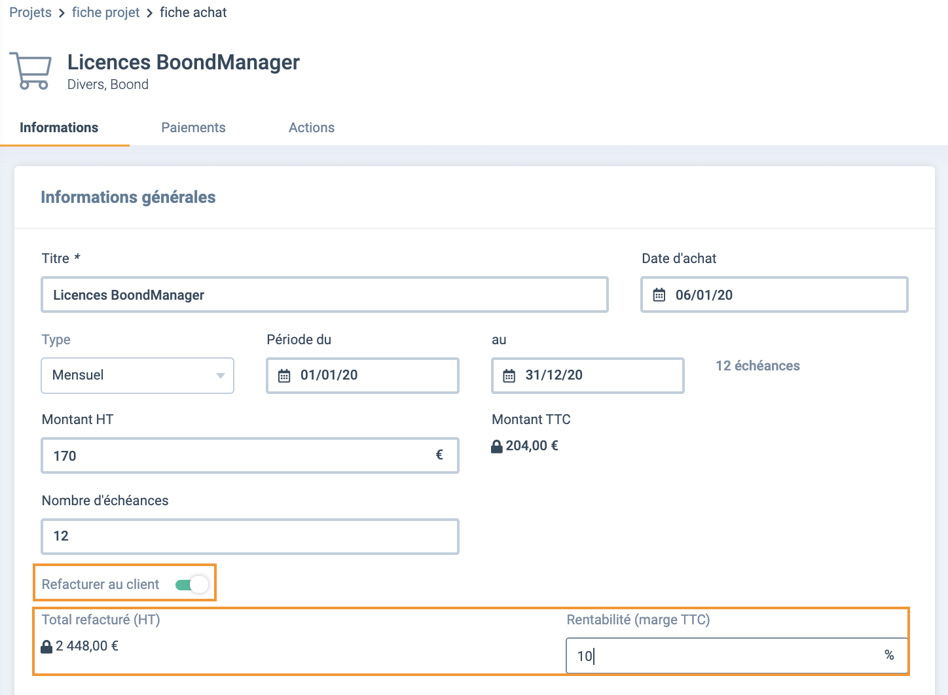This screenshot has width=948, height=695.
Task: Open the calendar icon in Date d'achat field
Action: pyautogui.click(x=659, y=295)
